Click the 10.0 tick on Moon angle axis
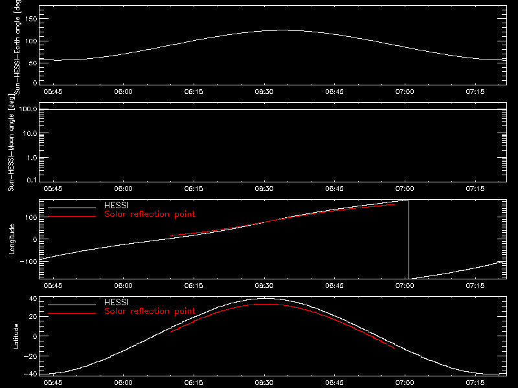The image size is (518, 388). [x=30, y=133]
